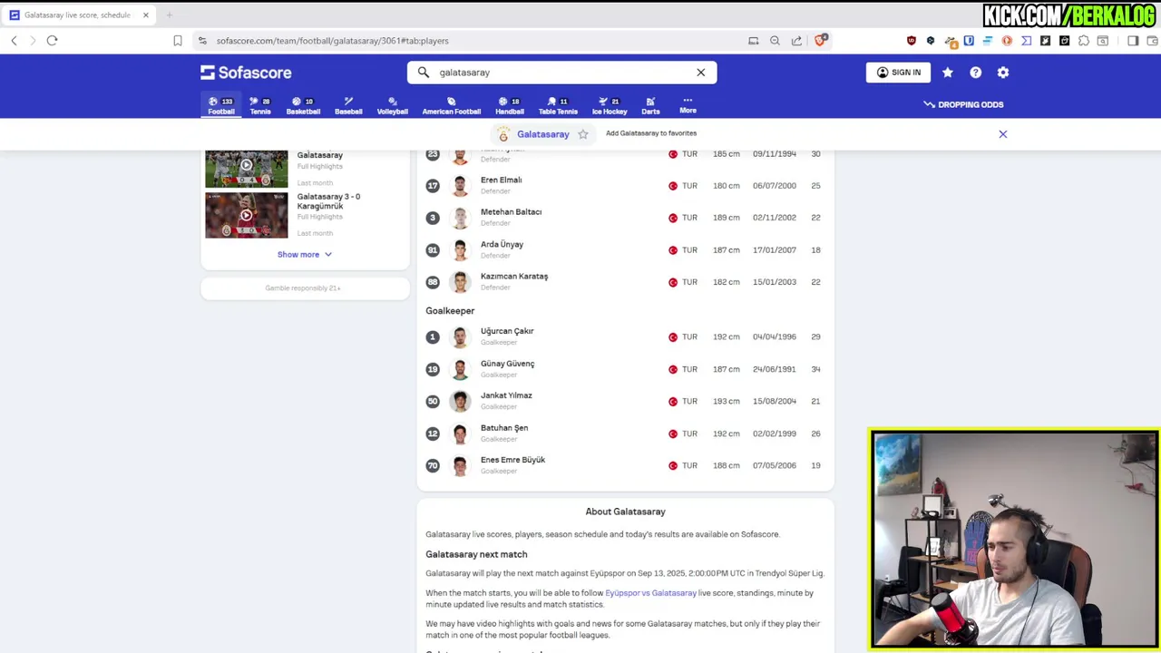The image size is (1161, 653).
Task: Follow the Eyüpspor vs Galatasaray link
Action: click(x=650, y=593)
